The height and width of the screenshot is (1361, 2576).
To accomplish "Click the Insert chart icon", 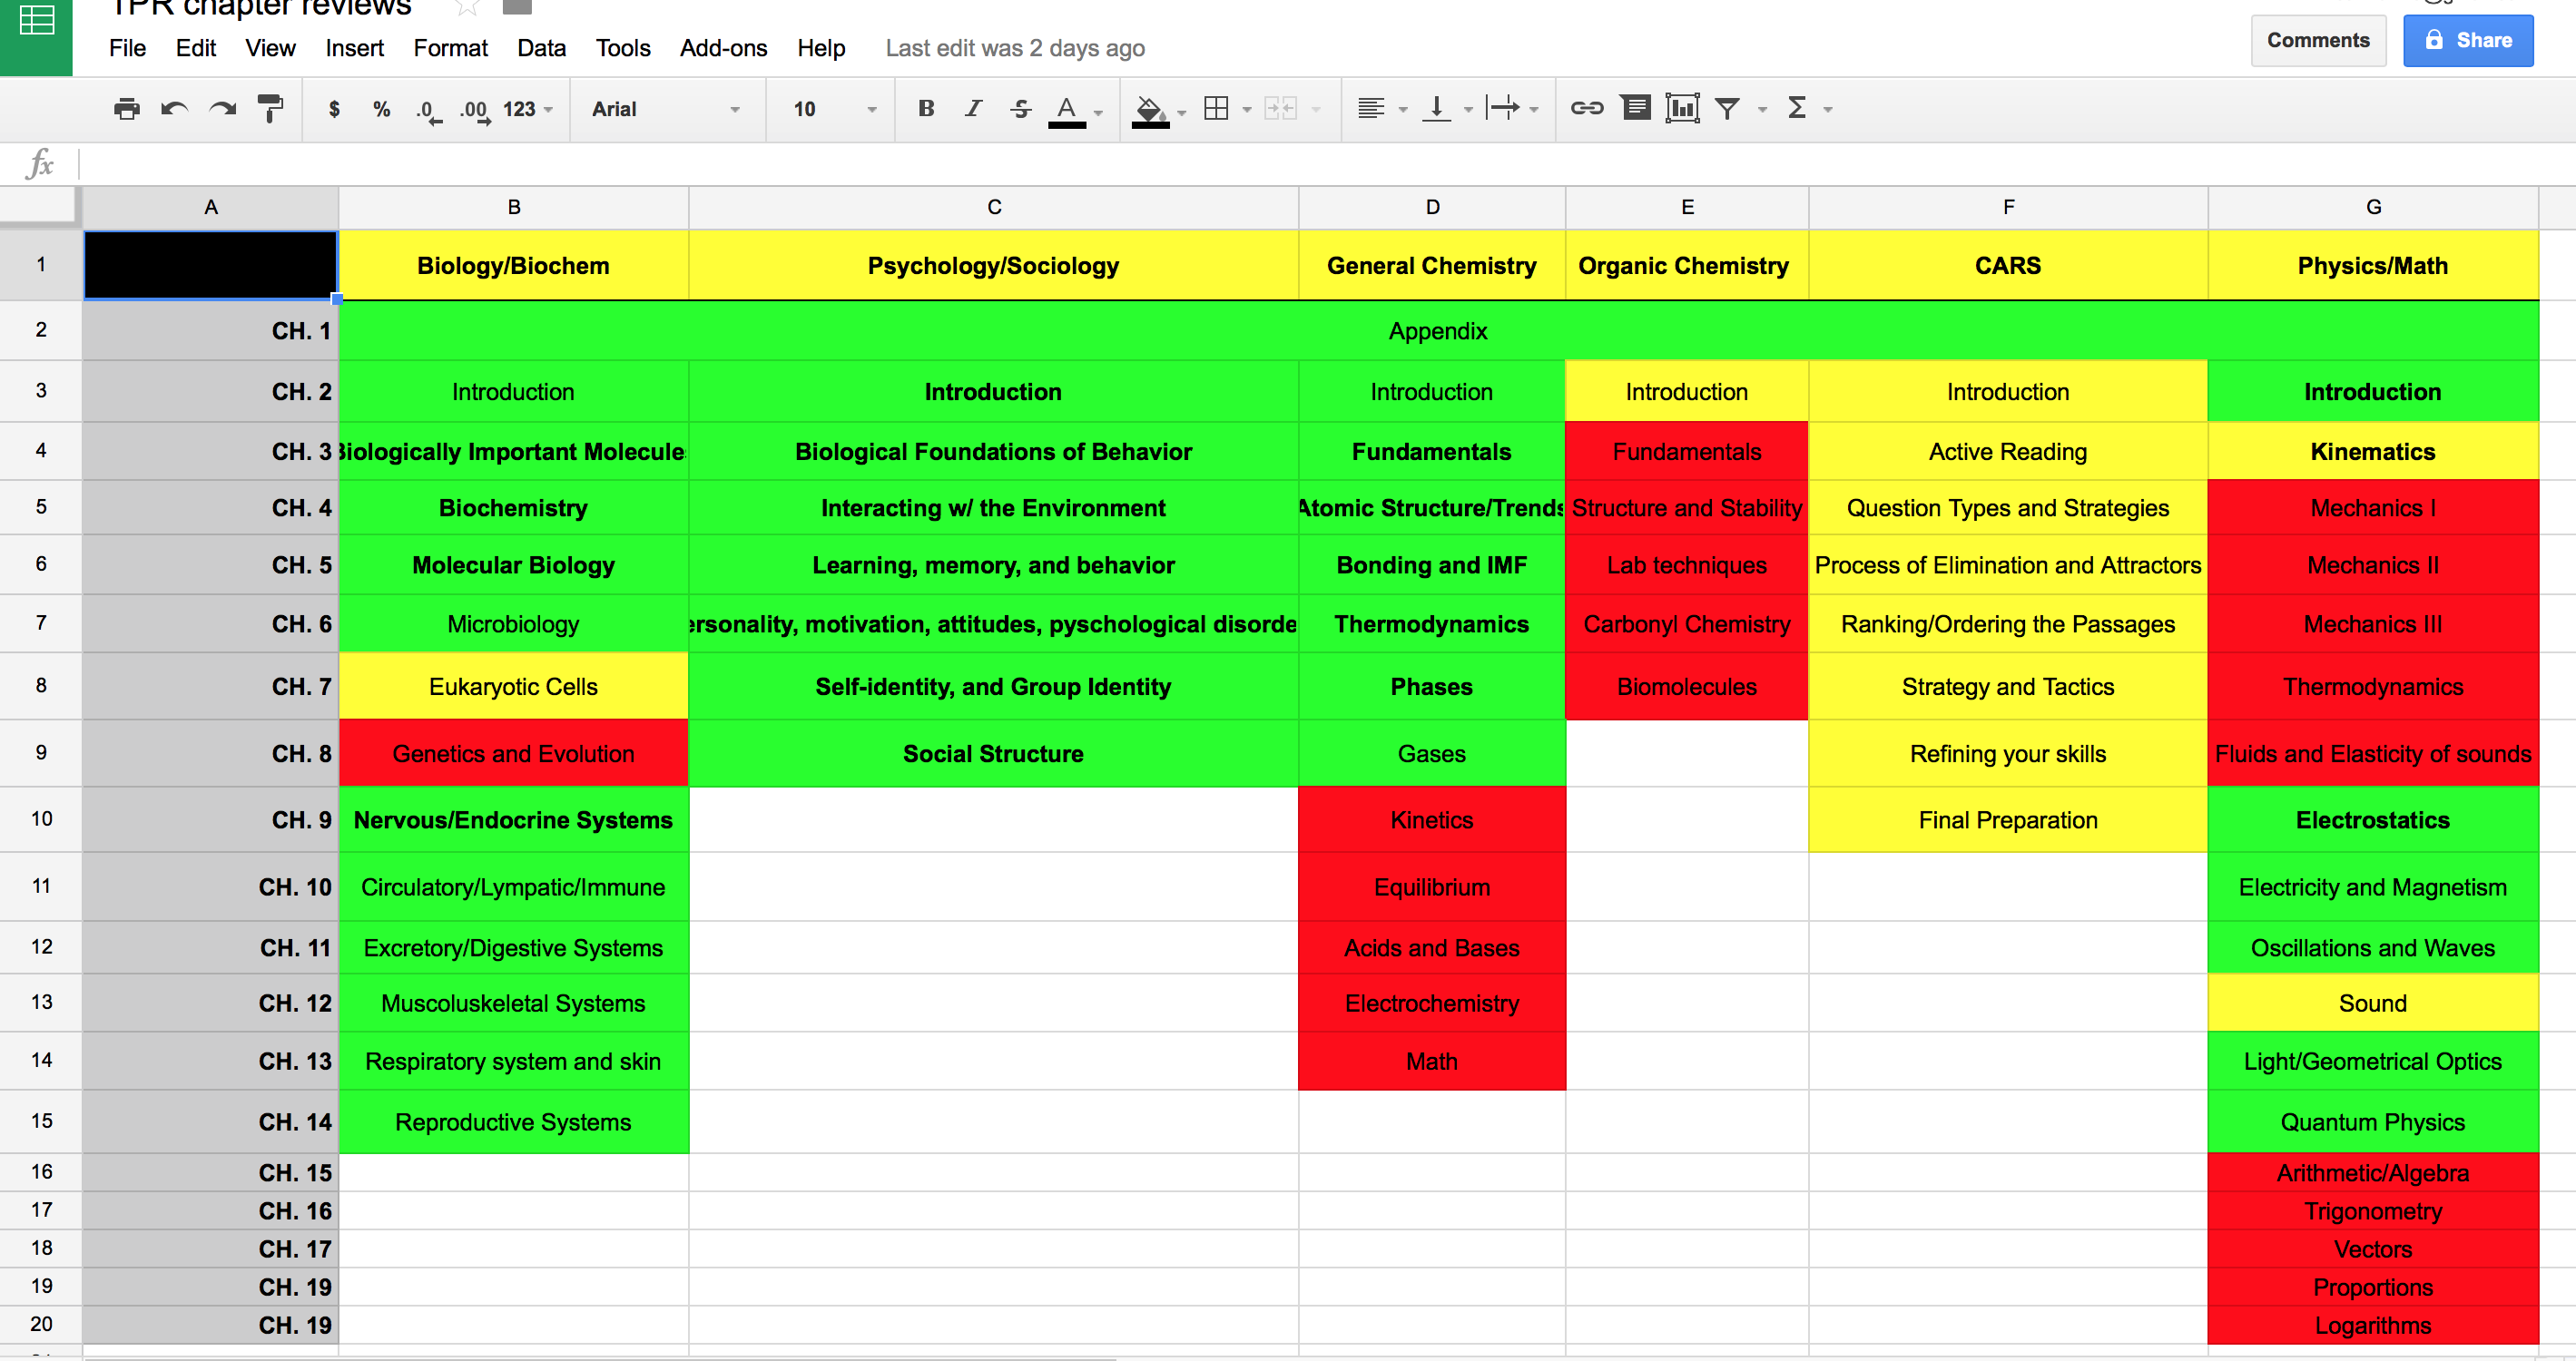I will (1682, 108).
